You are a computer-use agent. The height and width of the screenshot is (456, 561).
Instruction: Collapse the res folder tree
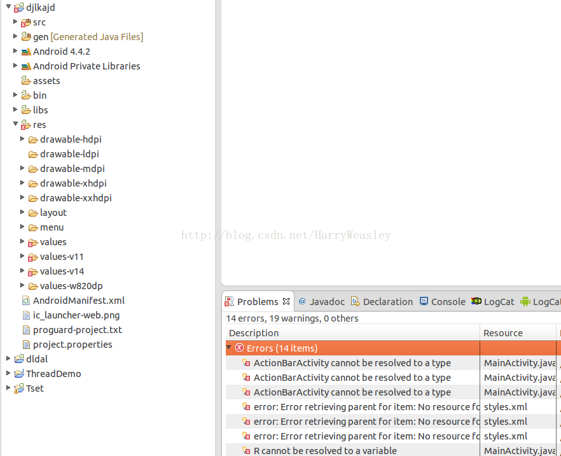[16, 124]
